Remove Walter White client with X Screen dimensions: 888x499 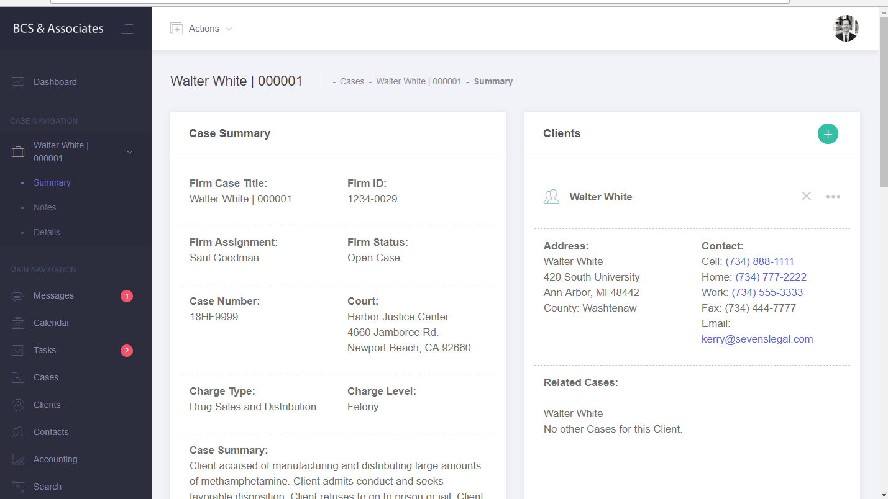click(807, 197)
